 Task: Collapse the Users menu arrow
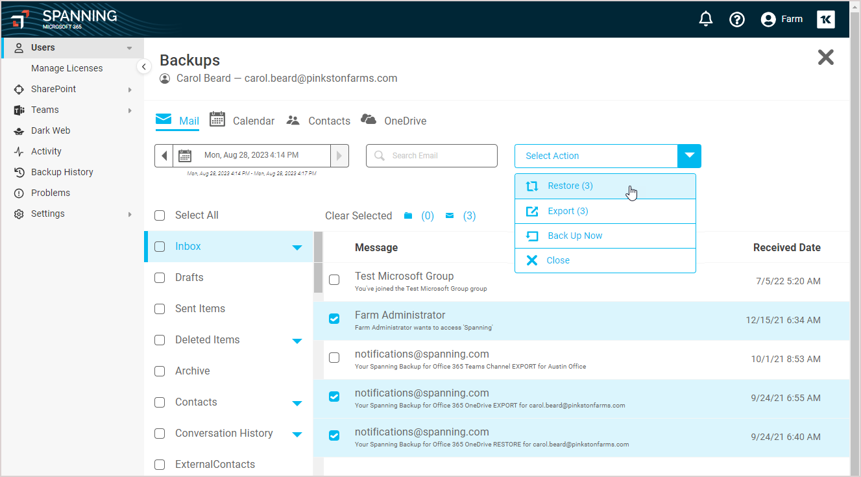pos(130,48)
